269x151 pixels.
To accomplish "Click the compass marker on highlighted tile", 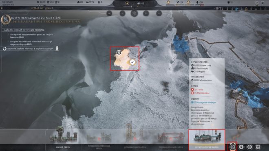I will tap(119, 53).
